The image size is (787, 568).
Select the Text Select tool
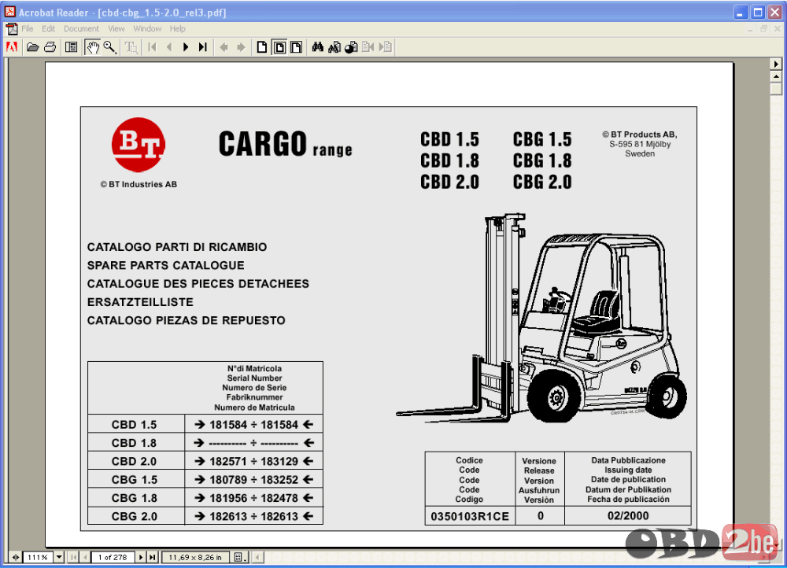tap(131, 47)
